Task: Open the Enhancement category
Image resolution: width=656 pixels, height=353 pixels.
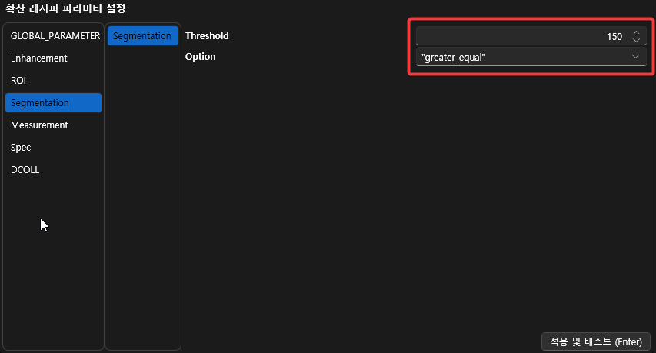Action: click(x=39, y=58)
